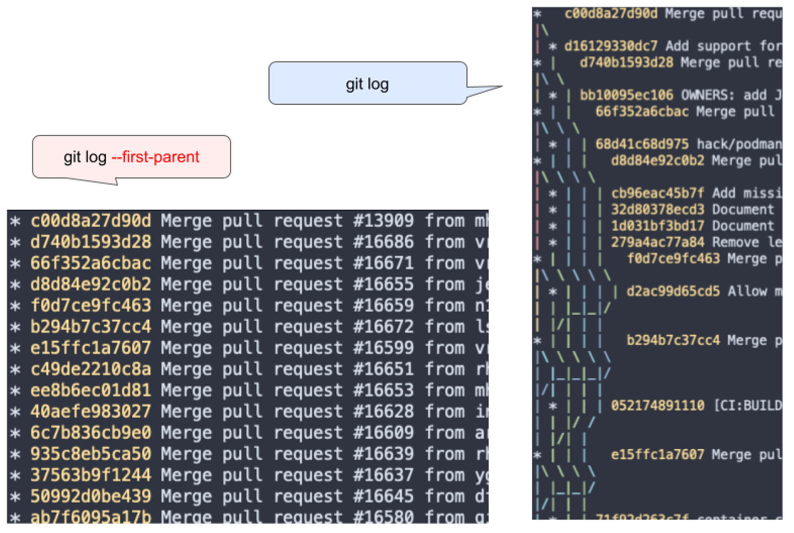
Task: Click commit c49de2210c8a pull request #16651
Action: pos(248,369)
